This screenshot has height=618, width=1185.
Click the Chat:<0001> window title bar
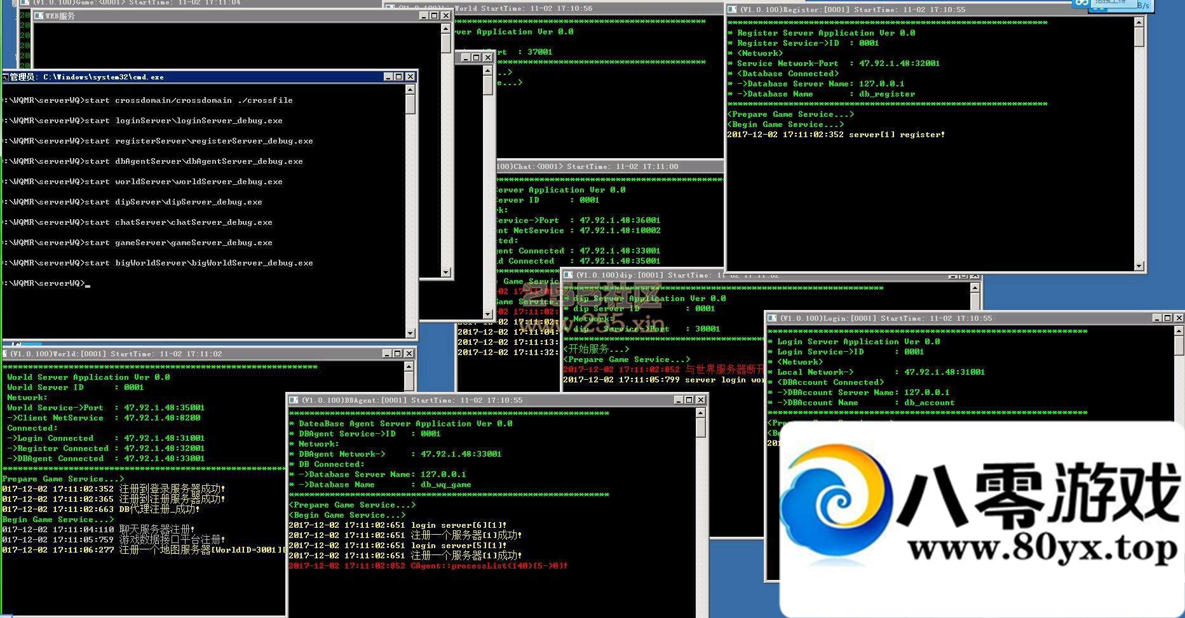coord(609,166)
